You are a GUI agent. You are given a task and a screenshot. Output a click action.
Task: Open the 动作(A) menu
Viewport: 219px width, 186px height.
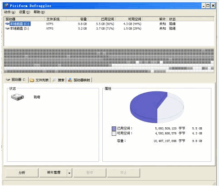[x=10, y=12]
